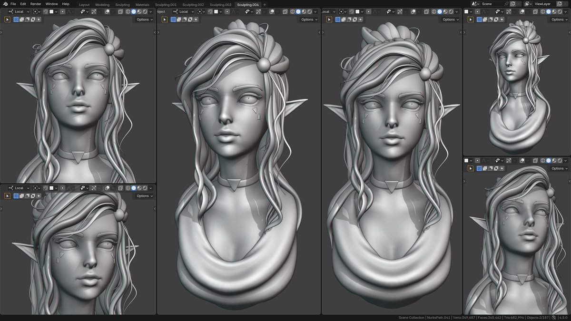
Task: Open pivot point dropdown in top-left viewport
Action: click(36, 12)
